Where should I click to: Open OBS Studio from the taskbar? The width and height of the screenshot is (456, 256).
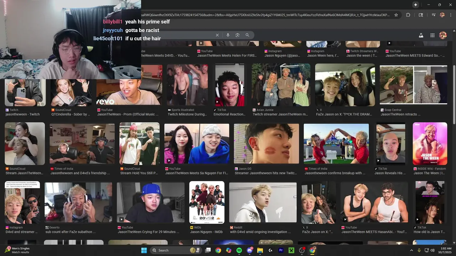pos(302,250)
